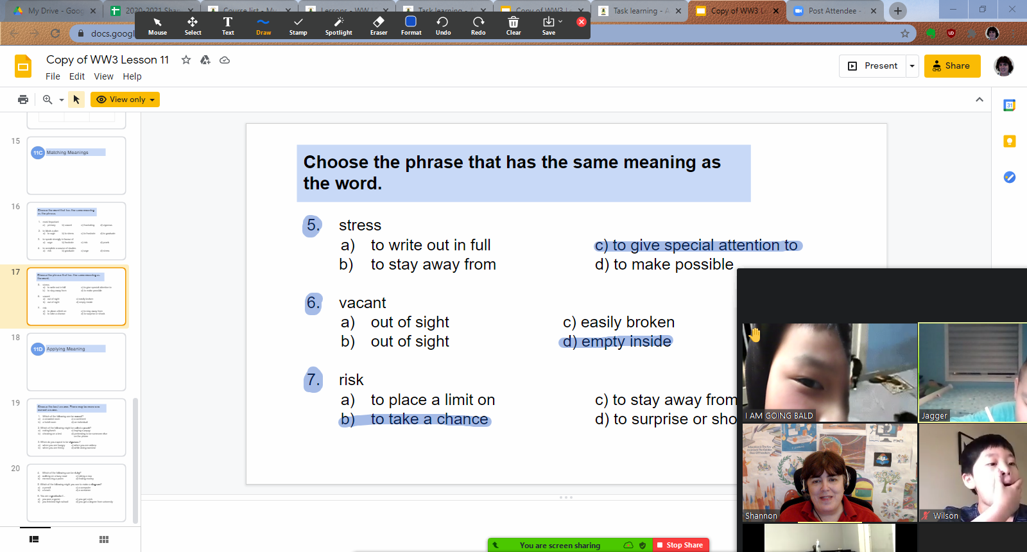This screenshot has width=1027, height=552.
Task: Check the cloud save status icon
Action: click(x=225, y=60)
